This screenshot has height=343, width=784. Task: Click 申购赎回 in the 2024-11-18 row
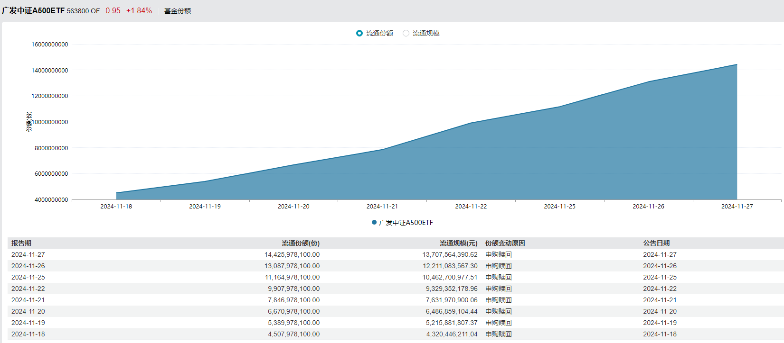[499, 334]
